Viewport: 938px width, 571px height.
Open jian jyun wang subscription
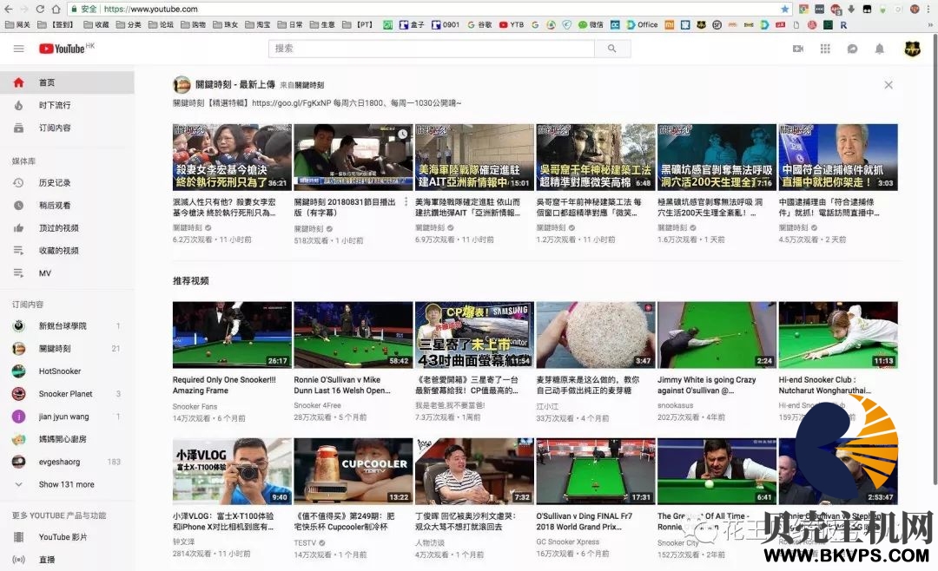[x=67, y=417]
